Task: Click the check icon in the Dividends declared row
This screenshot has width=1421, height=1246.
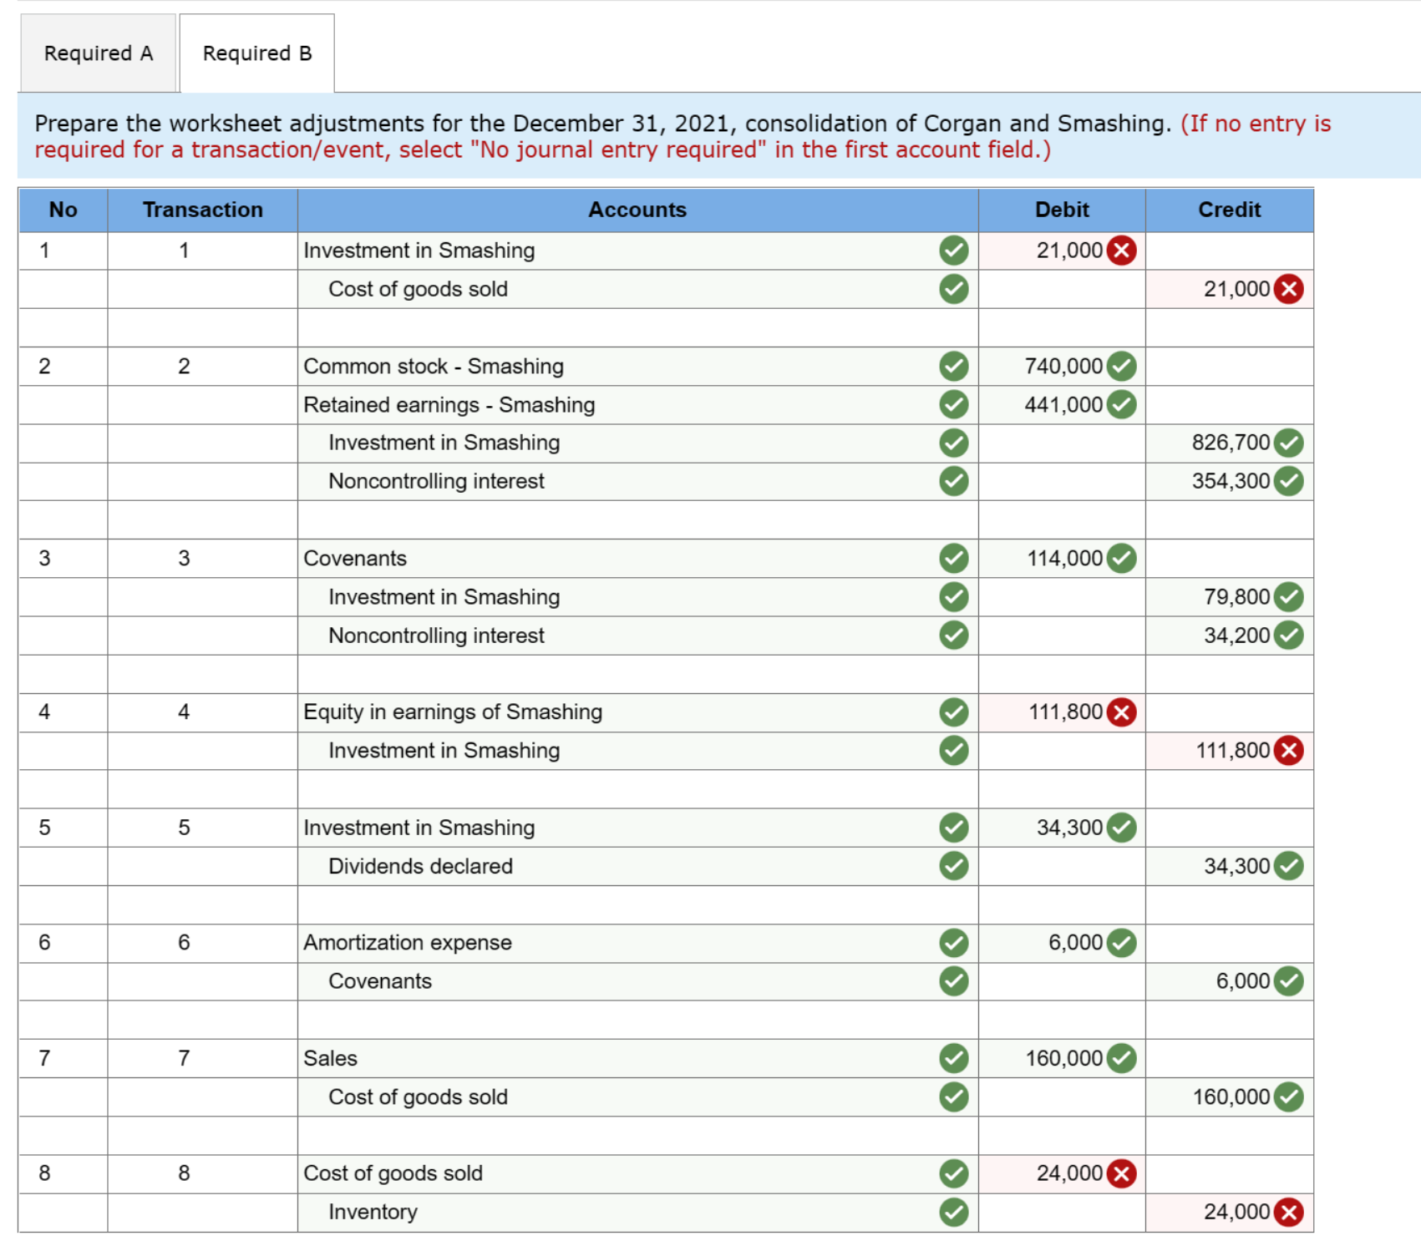Action: [954, 866]
